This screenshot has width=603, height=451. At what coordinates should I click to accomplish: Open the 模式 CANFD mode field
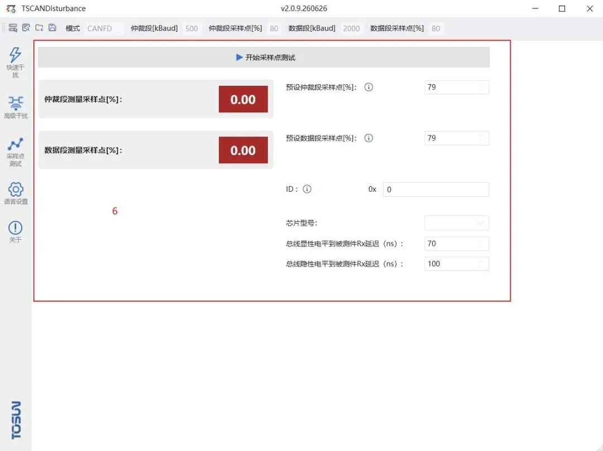pyautogui.click(x=103, y=28)
